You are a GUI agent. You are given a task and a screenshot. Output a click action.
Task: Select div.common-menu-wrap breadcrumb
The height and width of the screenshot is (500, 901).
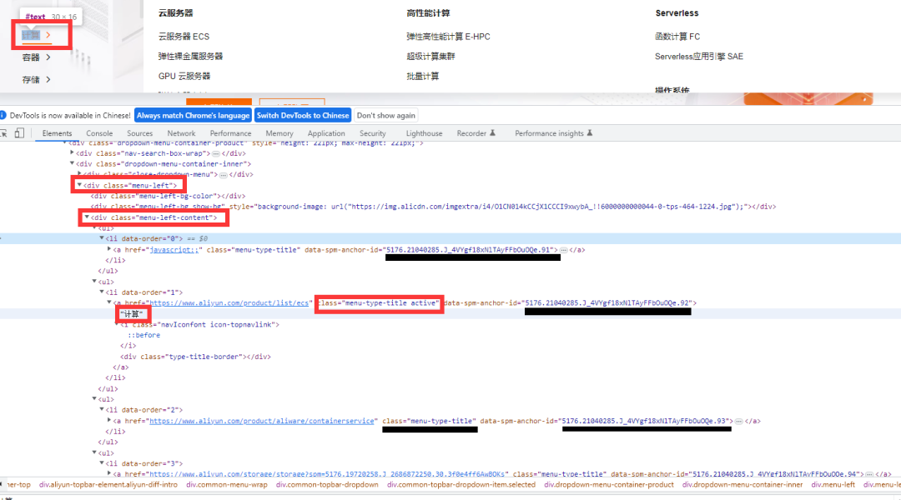click(x=227, y=485)
